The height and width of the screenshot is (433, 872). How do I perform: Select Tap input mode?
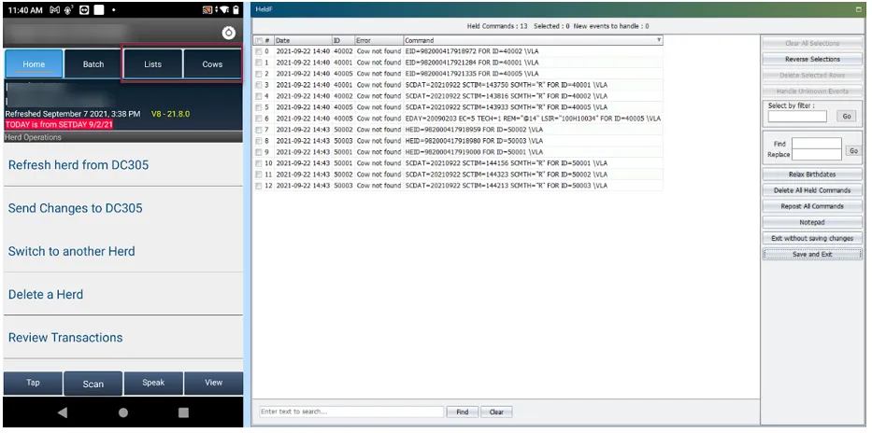[x=33, y=383]
